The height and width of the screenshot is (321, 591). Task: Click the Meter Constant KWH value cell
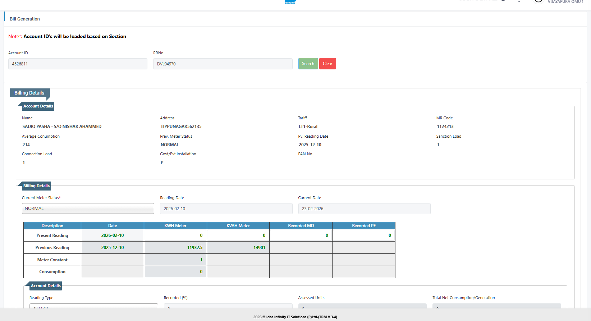[175, 260]
